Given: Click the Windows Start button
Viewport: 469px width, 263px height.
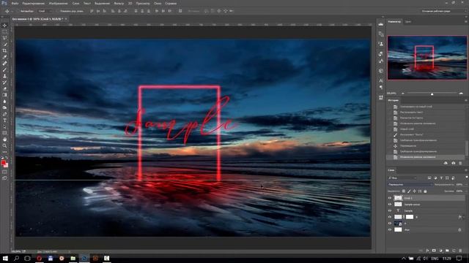Looking at the screenshot, I should pyautogui.click(x=5, y=258).
